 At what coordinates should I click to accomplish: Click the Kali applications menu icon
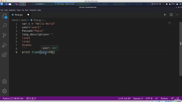(x=2, y=4)
